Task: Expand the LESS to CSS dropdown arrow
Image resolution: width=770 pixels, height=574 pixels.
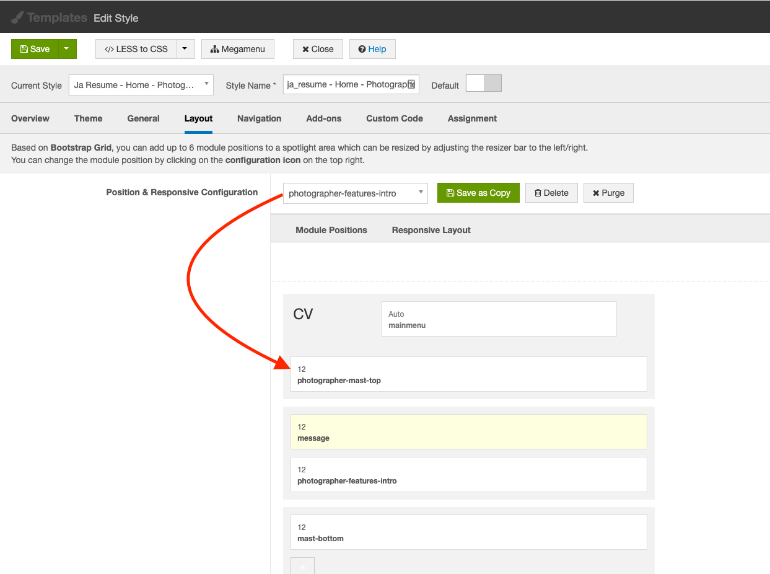Action: coord(185,49)
